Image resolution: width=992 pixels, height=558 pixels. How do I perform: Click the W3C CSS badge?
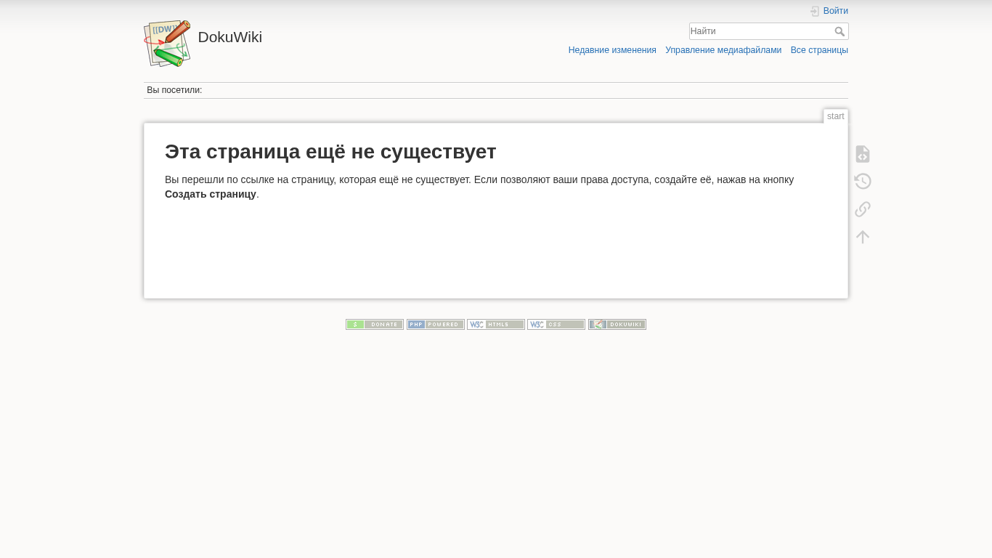(x=556, y=325)
